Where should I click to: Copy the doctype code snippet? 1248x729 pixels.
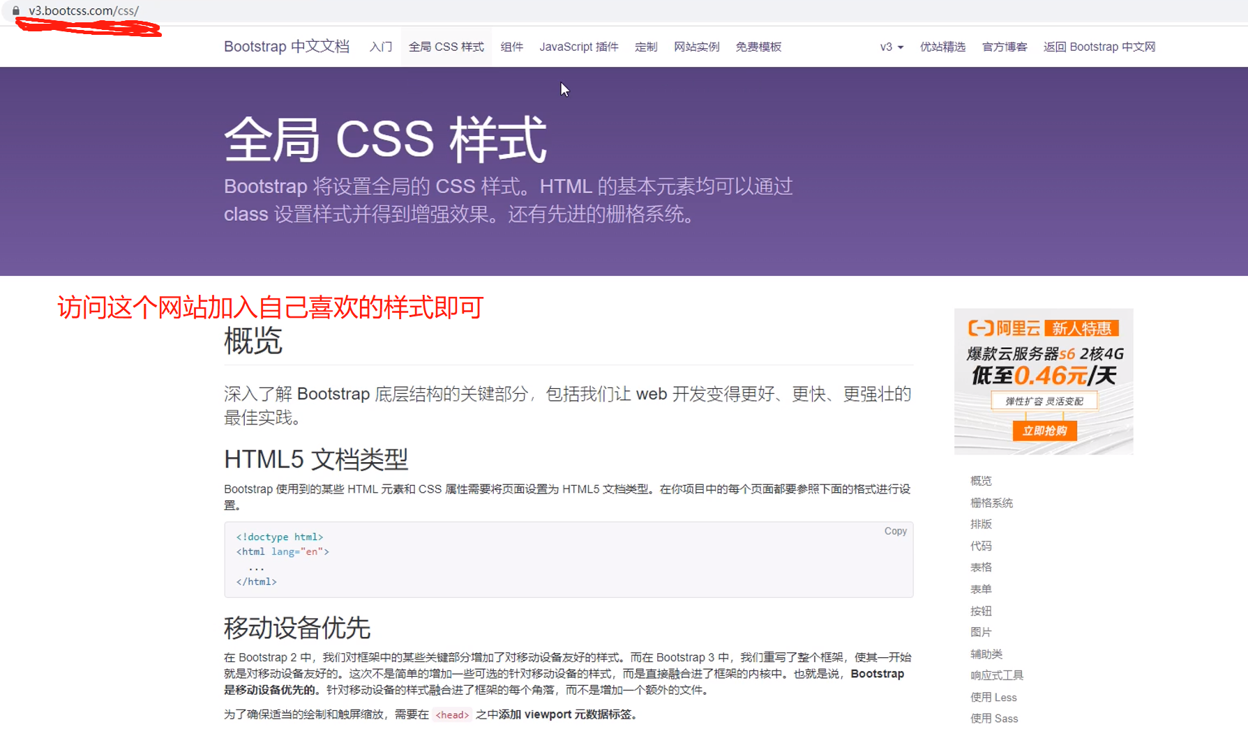896,531
